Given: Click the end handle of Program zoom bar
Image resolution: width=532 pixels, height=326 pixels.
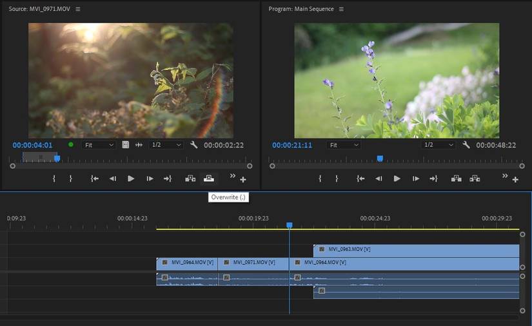Looking at the screenshot, I should click(522, 166).
